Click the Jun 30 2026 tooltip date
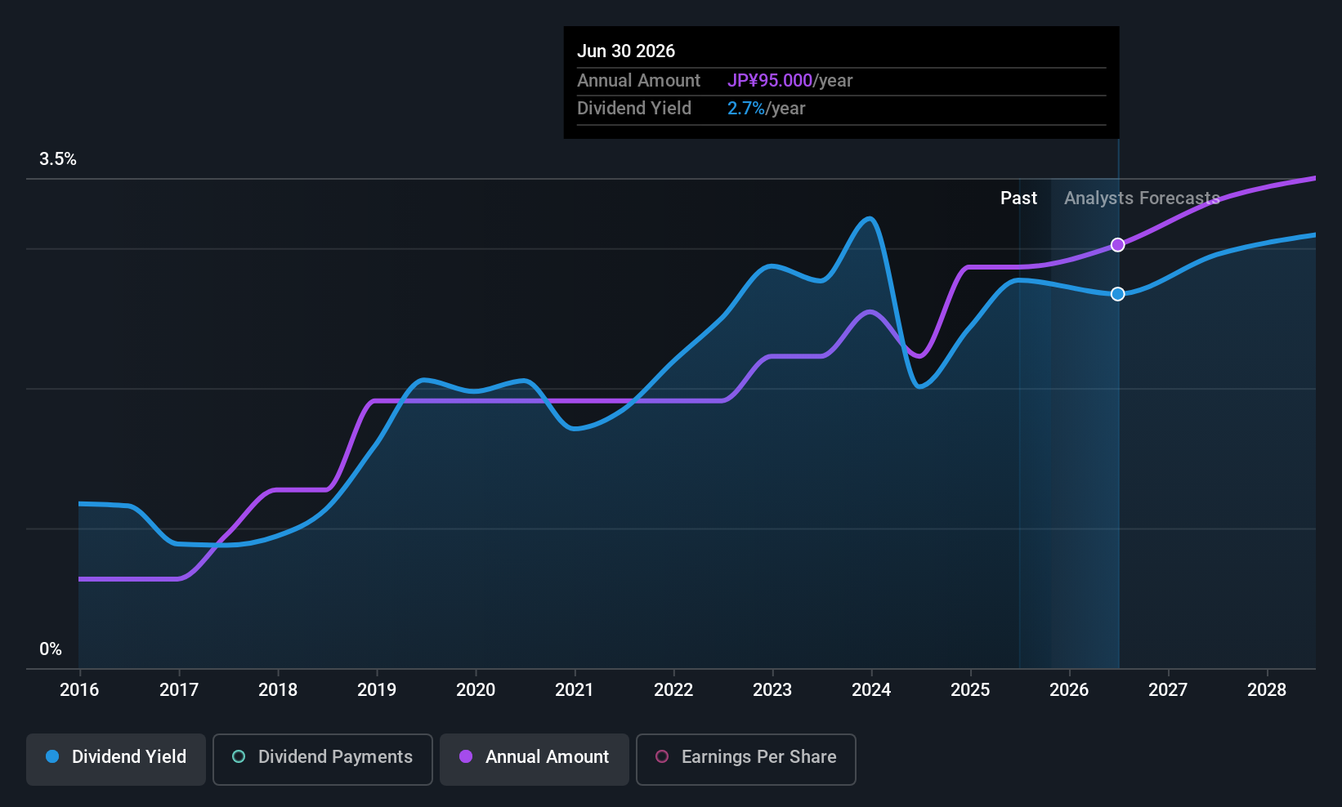 tap(626, 51)
